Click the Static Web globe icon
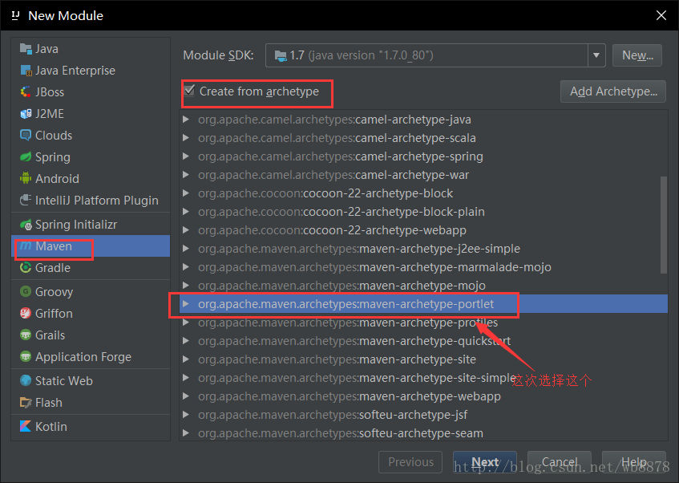 click(26, 380)
